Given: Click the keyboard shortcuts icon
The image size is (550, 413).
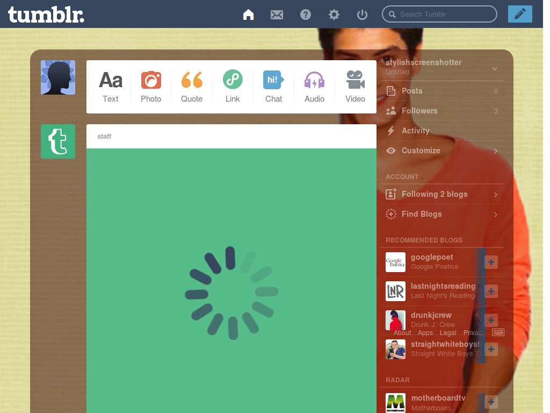Looking at the screenshot, I should (x=498, y=332).
